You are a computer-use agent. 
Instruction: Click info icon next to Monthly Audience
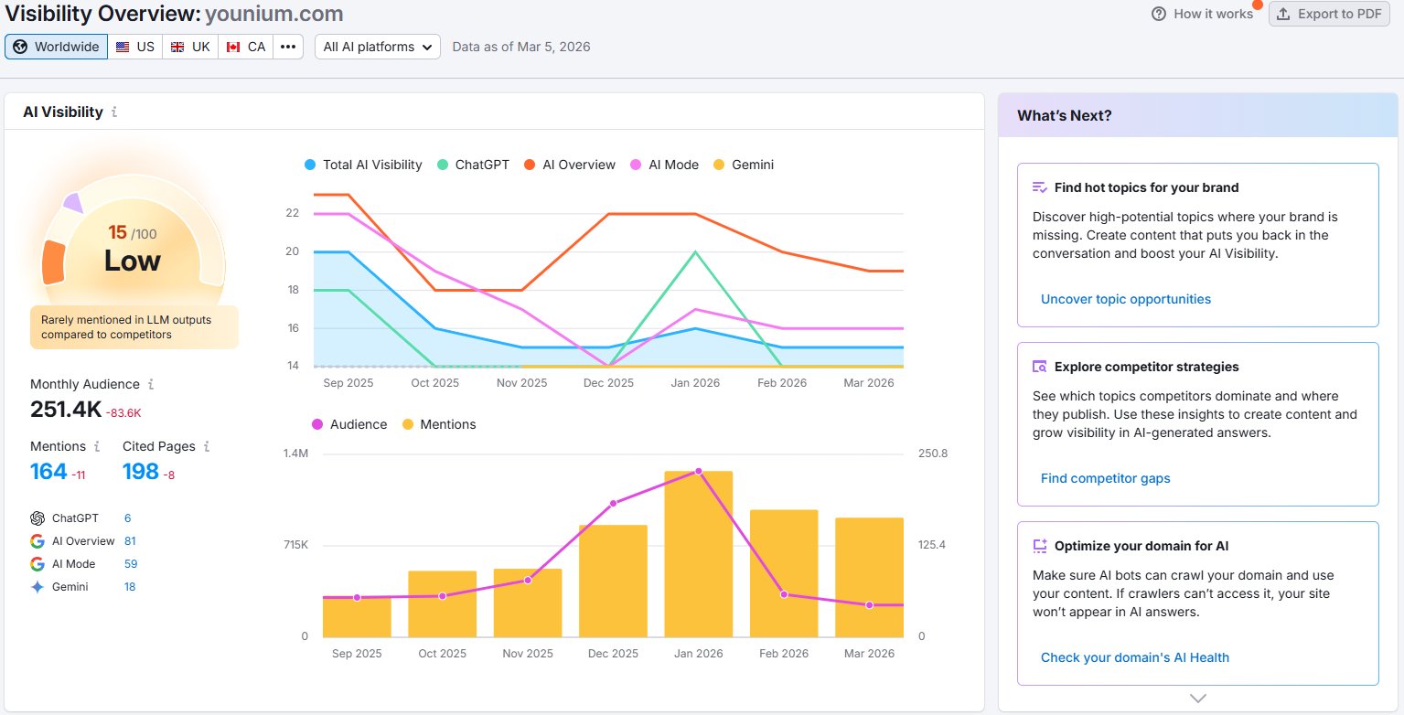click(151, 385)
